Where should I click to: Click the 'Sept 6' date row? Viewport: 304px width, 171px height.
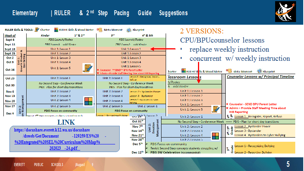[10, 40]
